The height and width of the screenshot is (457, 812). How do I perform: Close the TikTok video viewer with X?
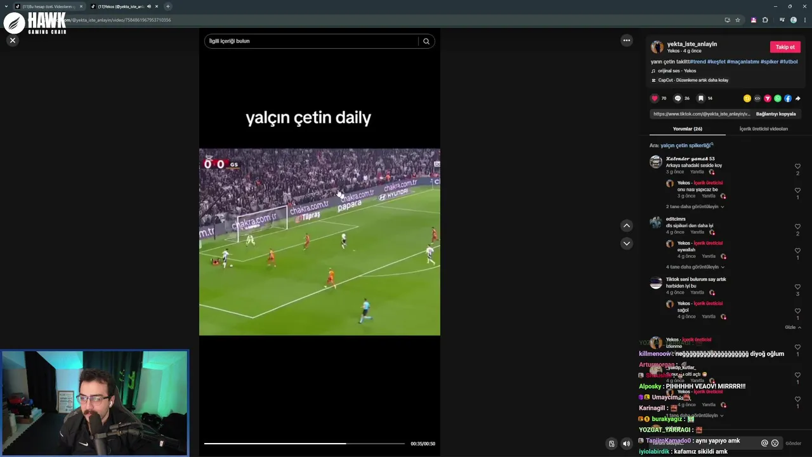(12, 40)
